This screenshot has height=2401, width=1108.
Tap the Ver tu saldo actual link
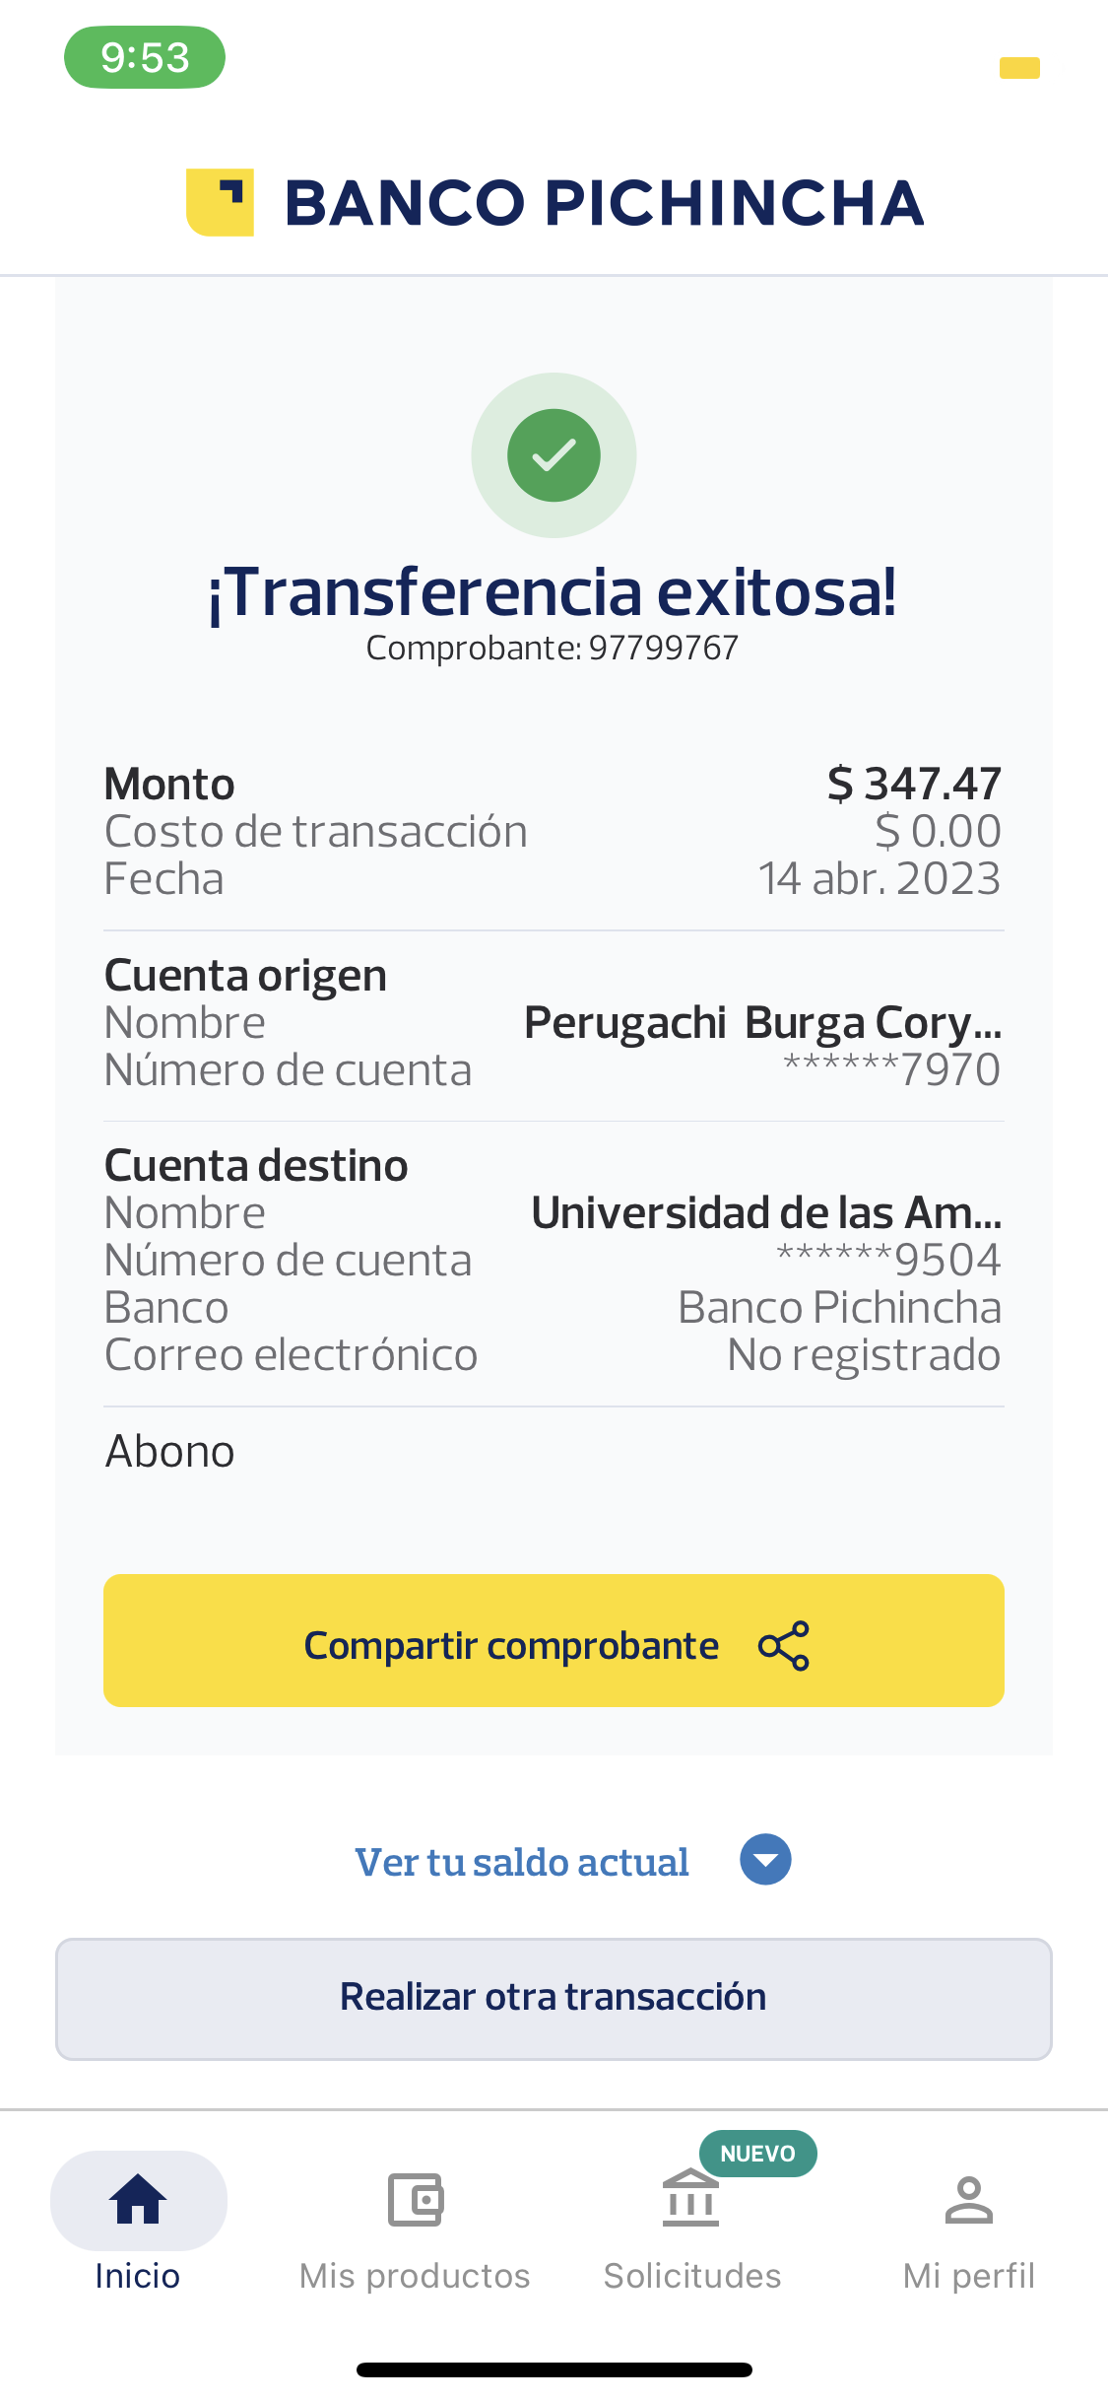[522, 1862]
